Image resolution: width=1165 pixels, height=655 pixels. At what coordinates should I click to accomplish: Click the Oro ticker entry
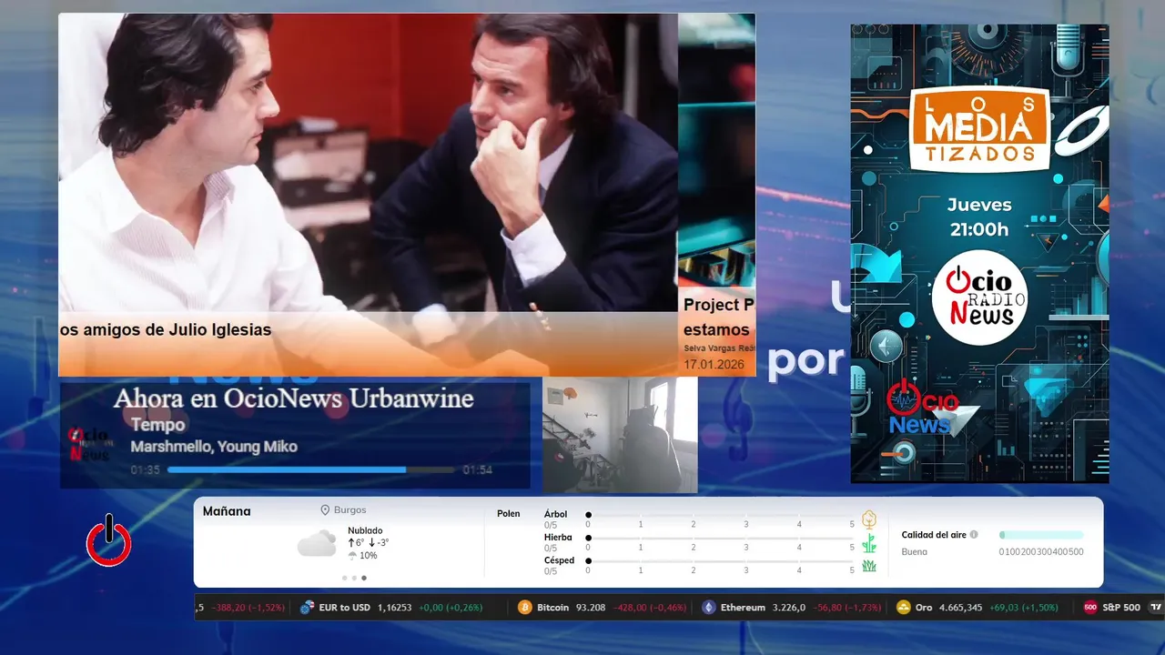[978, 607]
